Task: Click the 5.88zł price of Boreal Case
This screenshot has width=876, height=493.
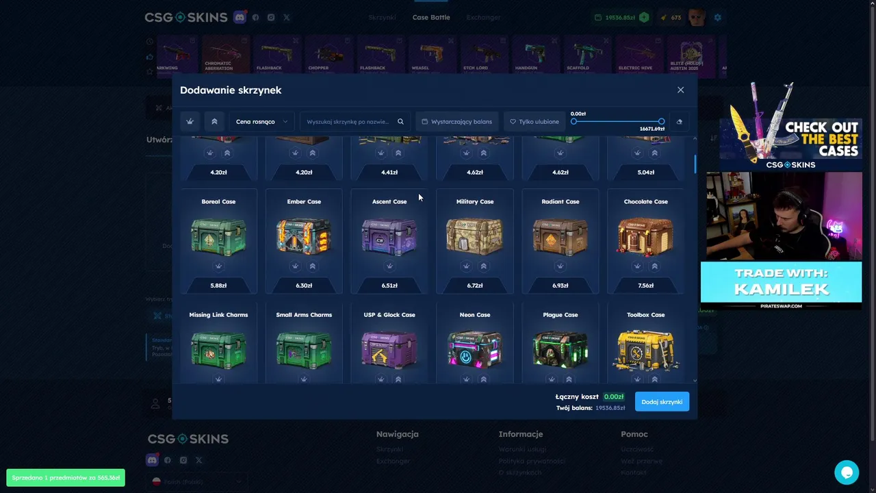Action: [x=218, y=286]
